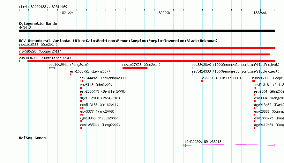Click the chr4:182050483..182314469 coordinate label
The width and height of the screenshot is (284, 163).
[43, 7]
